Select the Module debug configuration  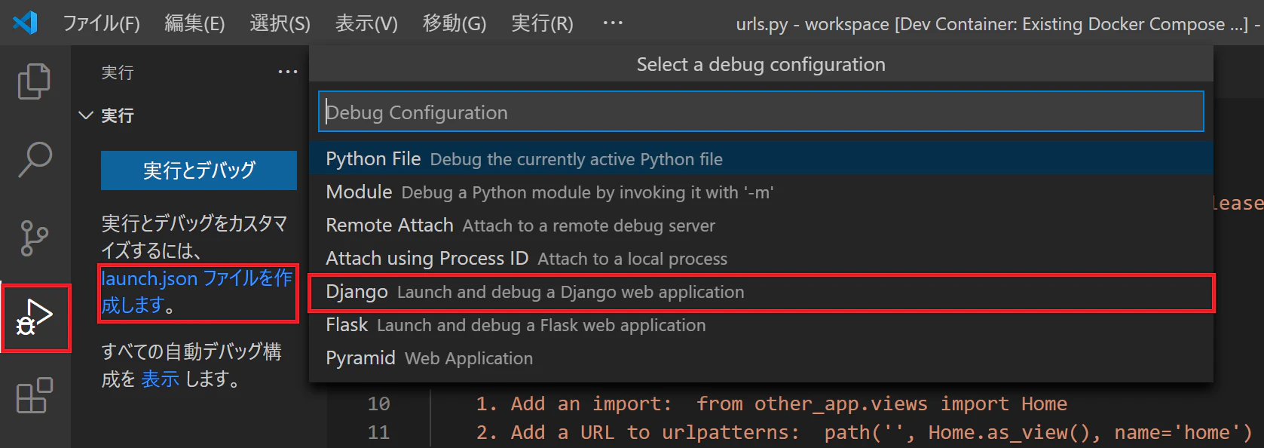click(x=761, y=192)
